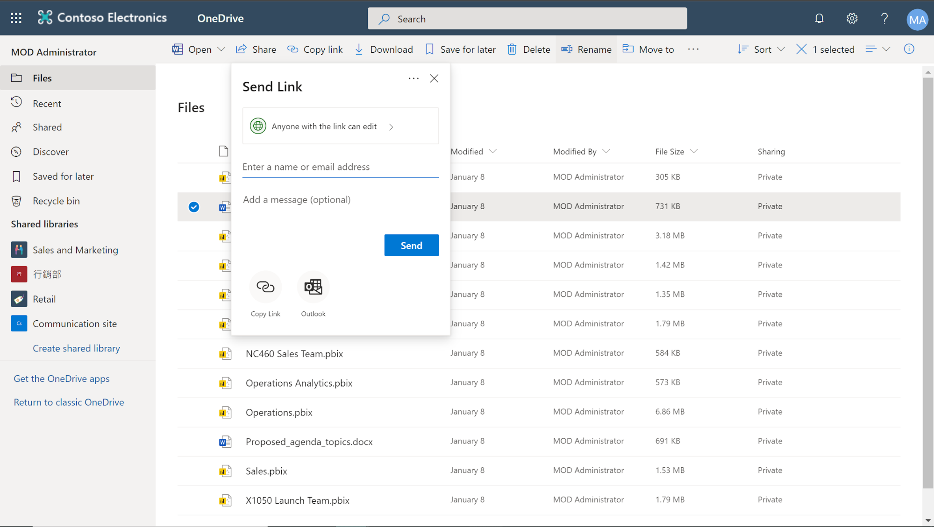Click the Download toolbar button
The image size is (934, 527).
click(x=384, y=49)
